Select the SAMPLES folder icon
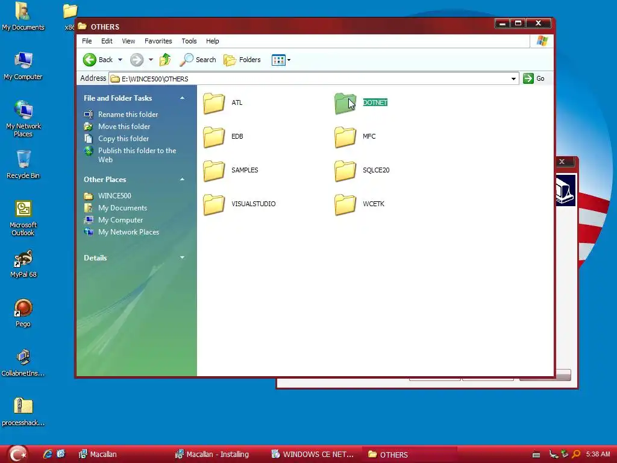Screen dimensions: 617x463 (x=214, y=171)
